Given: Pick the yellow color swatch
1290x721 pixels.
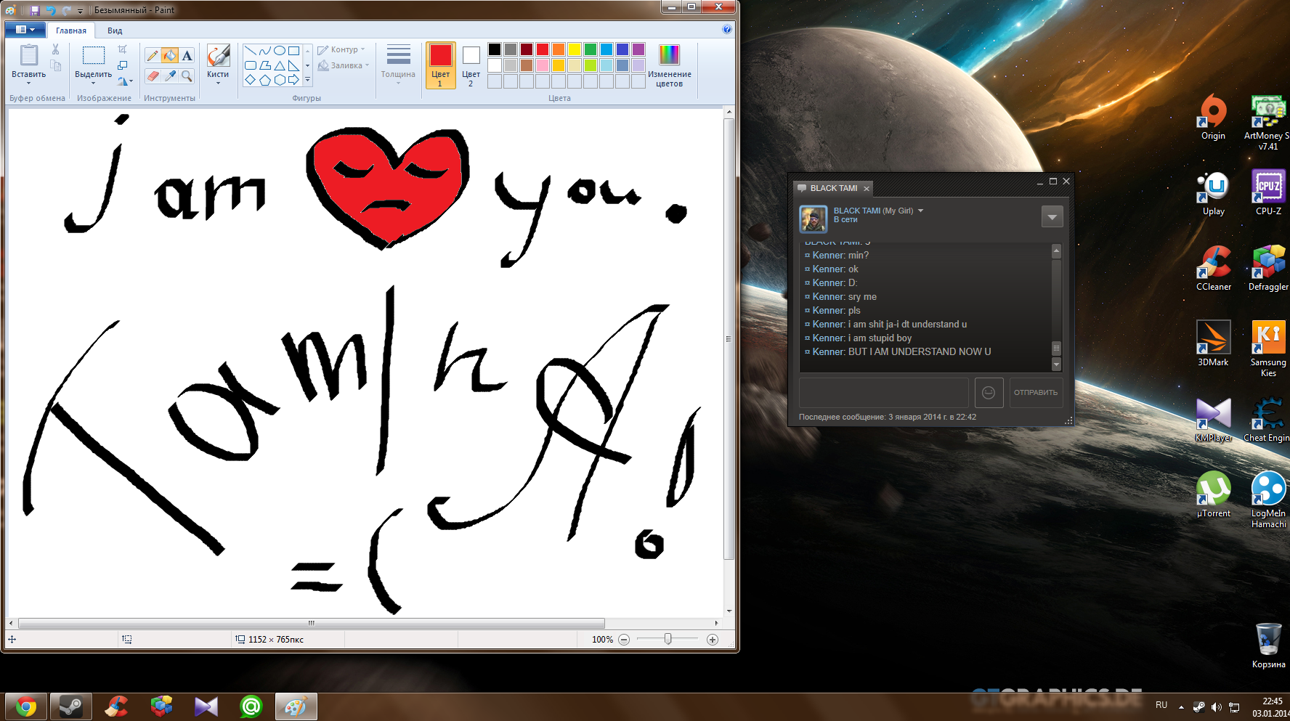Looking at the screenshot, I should (575, 49).
